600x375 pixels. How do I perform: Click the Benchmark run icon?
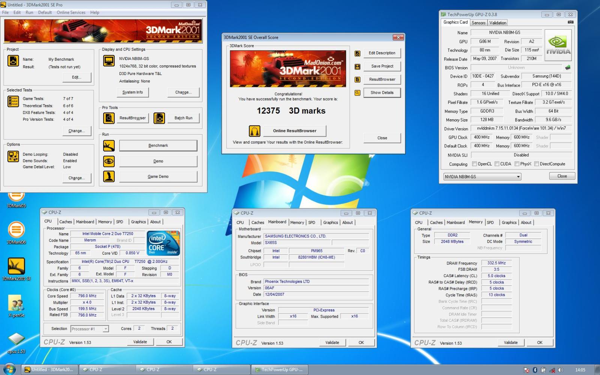(x=109, y=145)
